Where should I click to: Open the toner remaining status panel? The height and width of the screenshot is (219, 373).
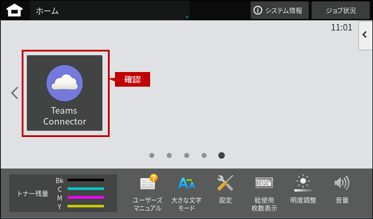(63, 193)
